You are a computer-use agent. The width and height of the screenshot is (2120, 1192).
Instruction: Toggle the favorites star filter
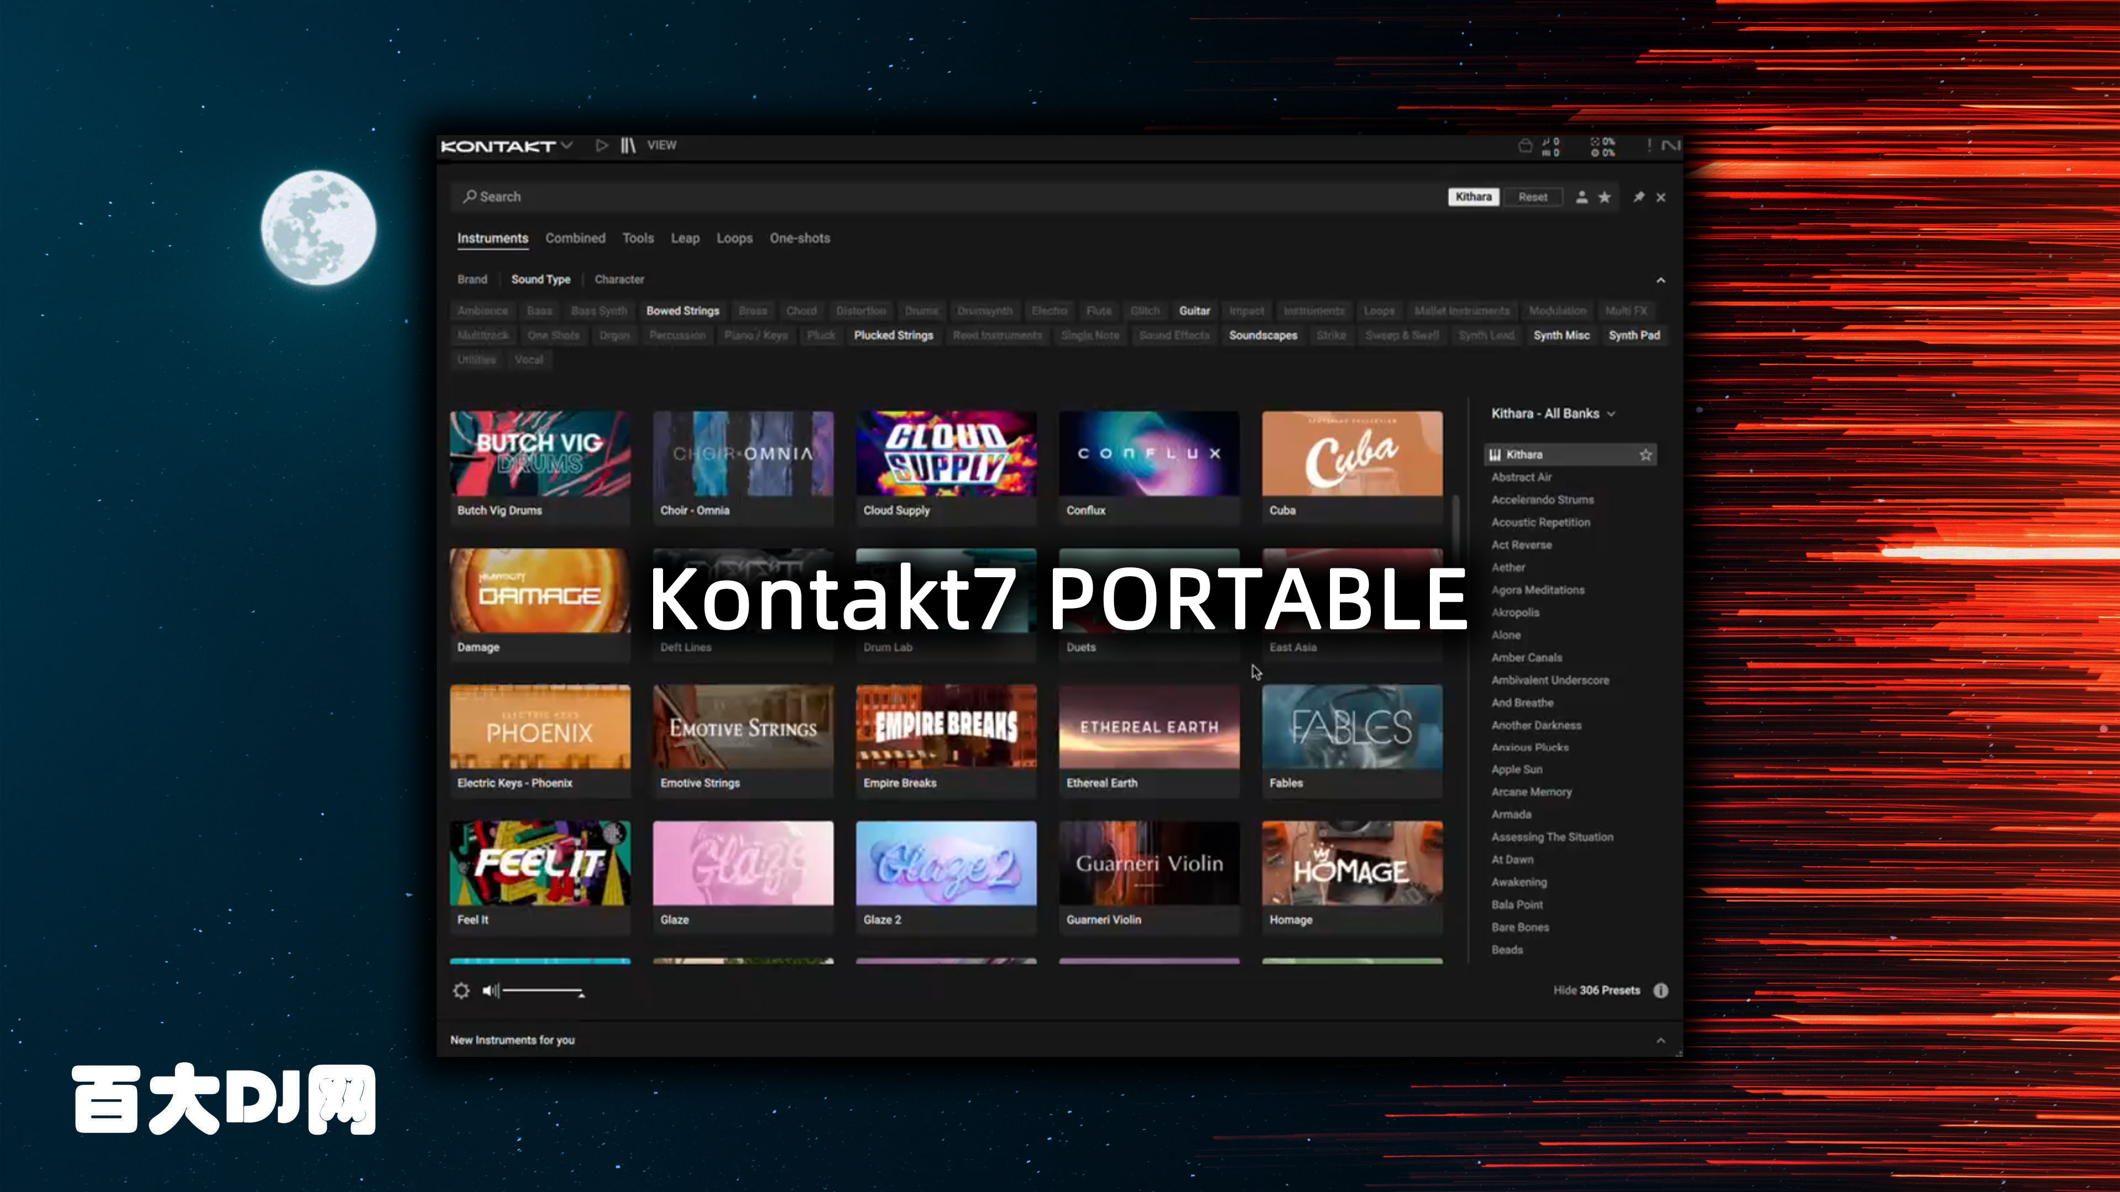[1604, 198]
